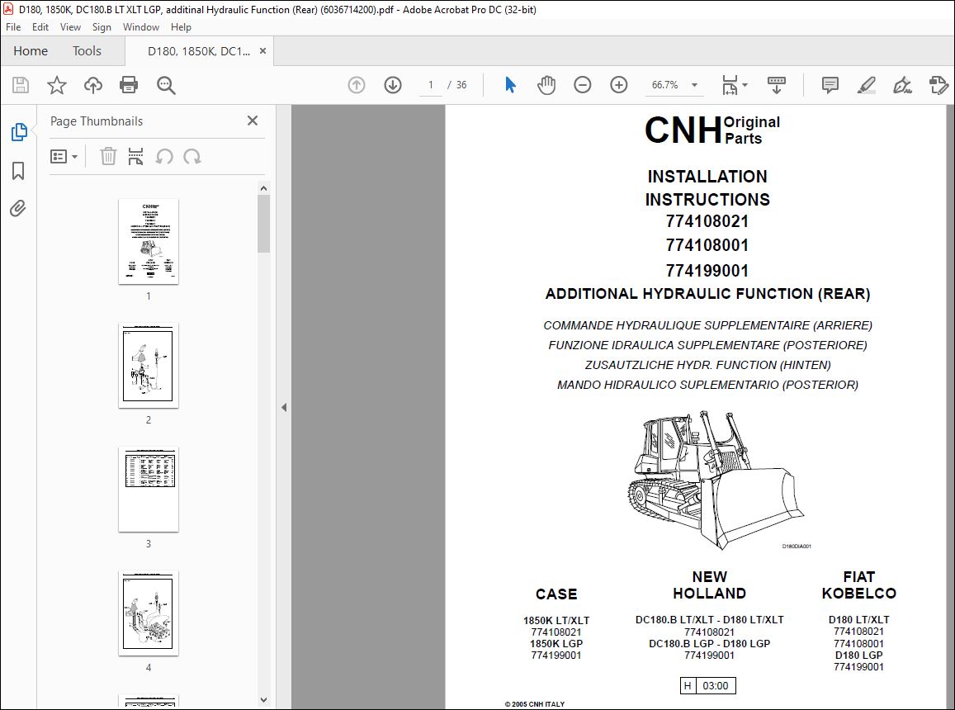Open the Bookmarks sidebar icon
This screenshot has height=710, width=955.
click(x=18, y=171)
